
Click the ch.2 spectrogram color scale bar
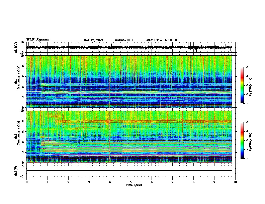coord(242,140)
